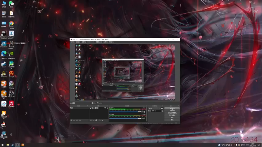This screenshot has width=262, height=147.
Task: Move the scene up with the Scenes panel arrow
Action: (x=77, y=120)
